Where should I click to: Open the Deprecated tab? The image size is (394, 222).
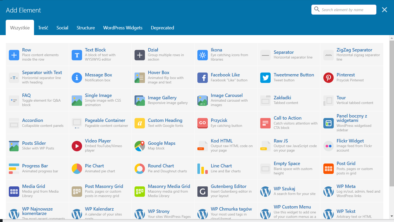pyautogui.click(x=162, y=28)
